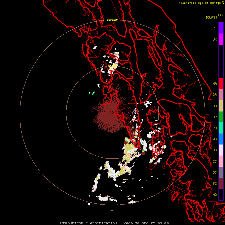This screenshot has width=225, height=225.
Task: Click the HA red legend swatch
Action: 221,83
